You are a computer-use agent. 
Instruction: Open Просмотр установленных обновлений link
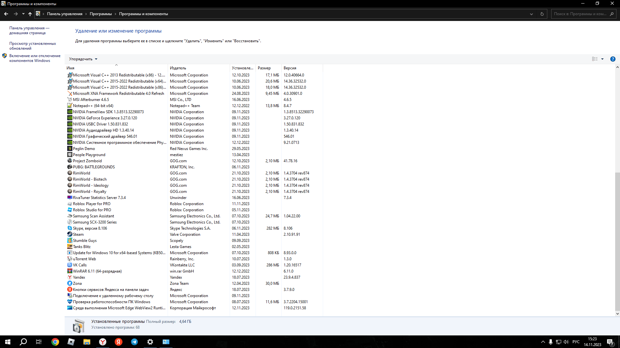tap(33, 46)
